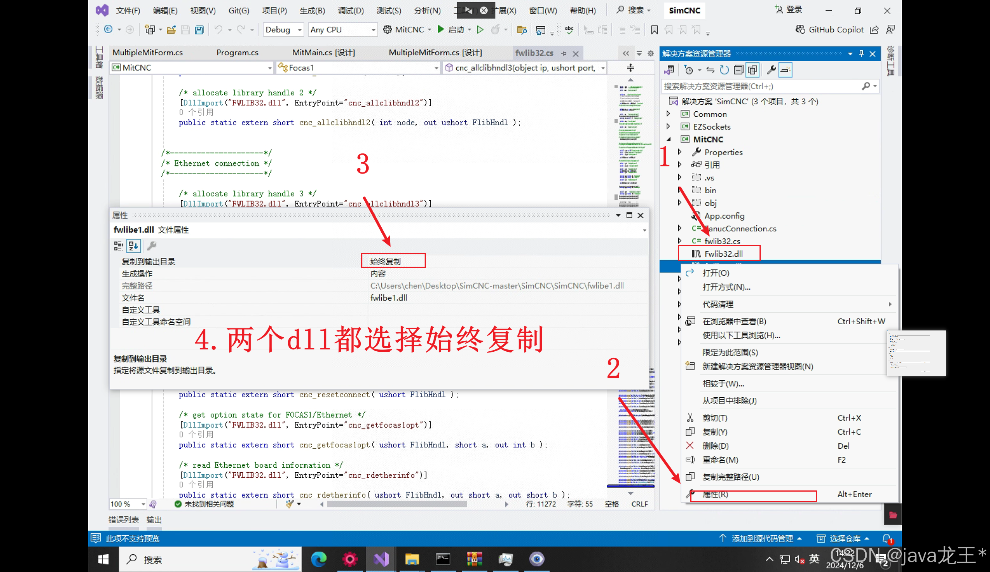Open the 错误列表 panel tab
Screen dimensions: 990x572
[x=123, y=520]
